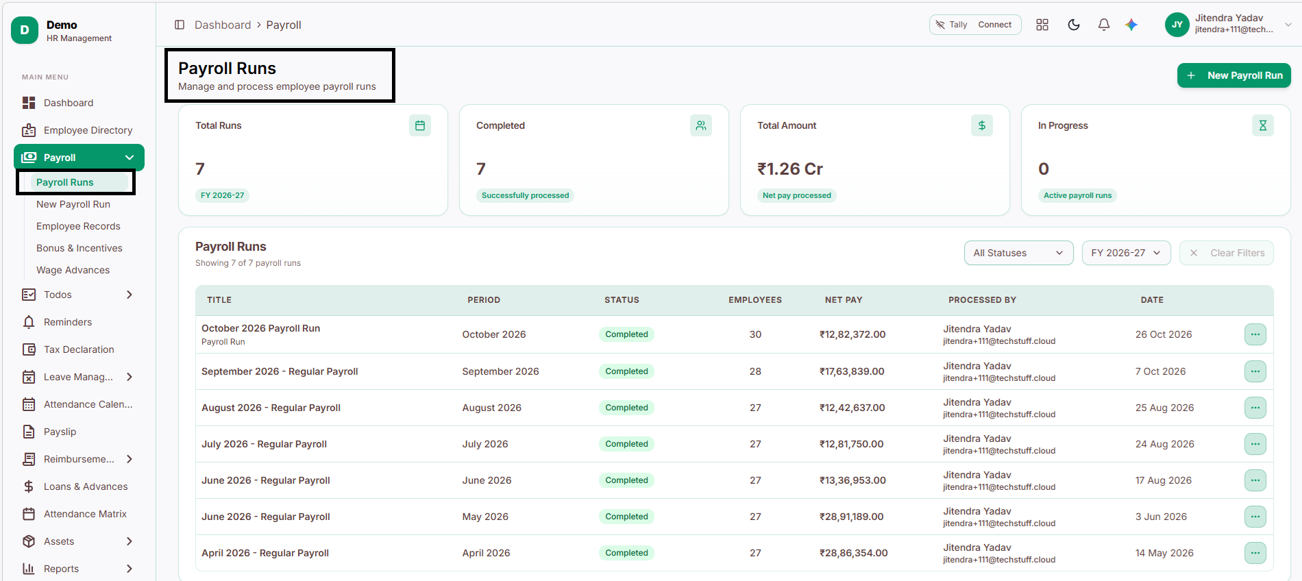The width and height of the screenshot is (1302, 581).
Task: Open the apps grid icon
Action: pos(1042,25)
